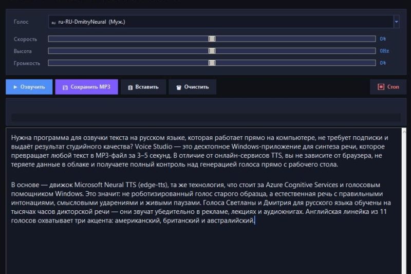The image size is (411, 274).
Task: Click the Сохранить MP3 button
Action: point(86,87)
